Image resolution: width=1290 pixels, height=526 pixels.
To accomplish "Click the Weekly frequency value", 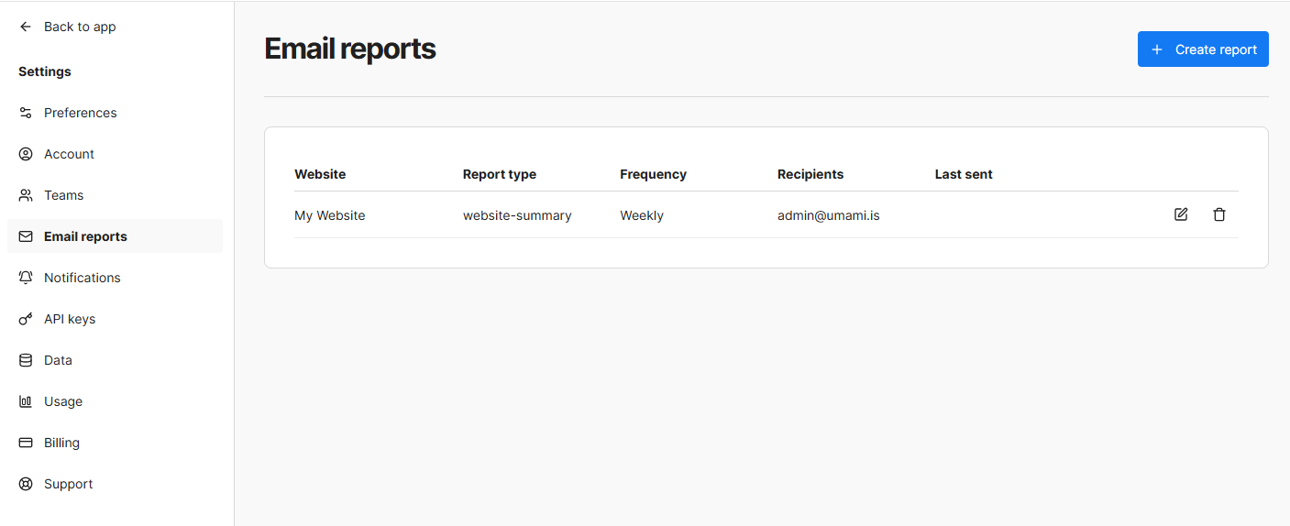I will 641,215.
